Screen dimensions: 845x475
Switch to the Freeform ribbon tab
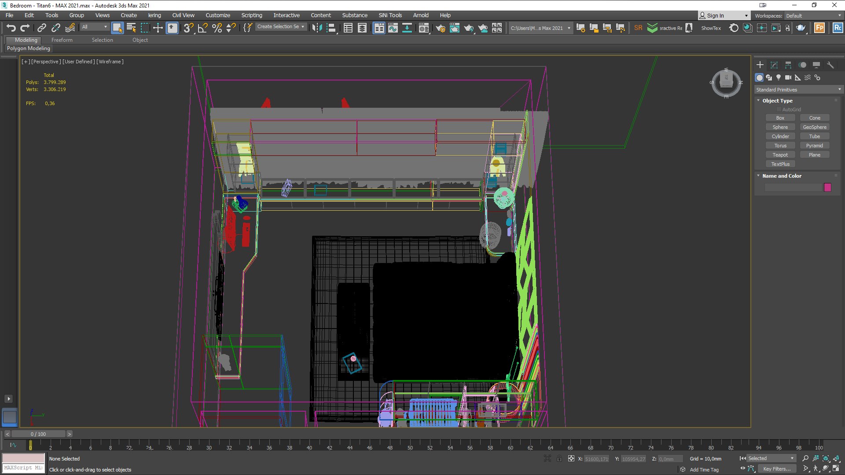(x=62, y=40)
